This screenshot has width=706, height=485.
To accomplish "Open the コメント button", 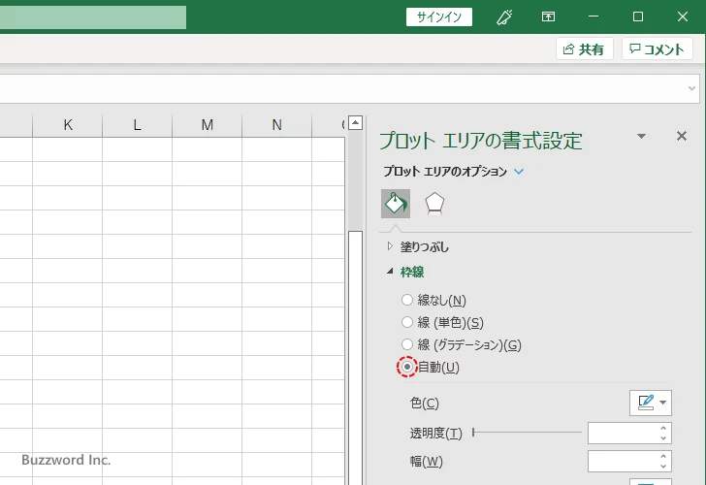I will [x=657, y=48].
